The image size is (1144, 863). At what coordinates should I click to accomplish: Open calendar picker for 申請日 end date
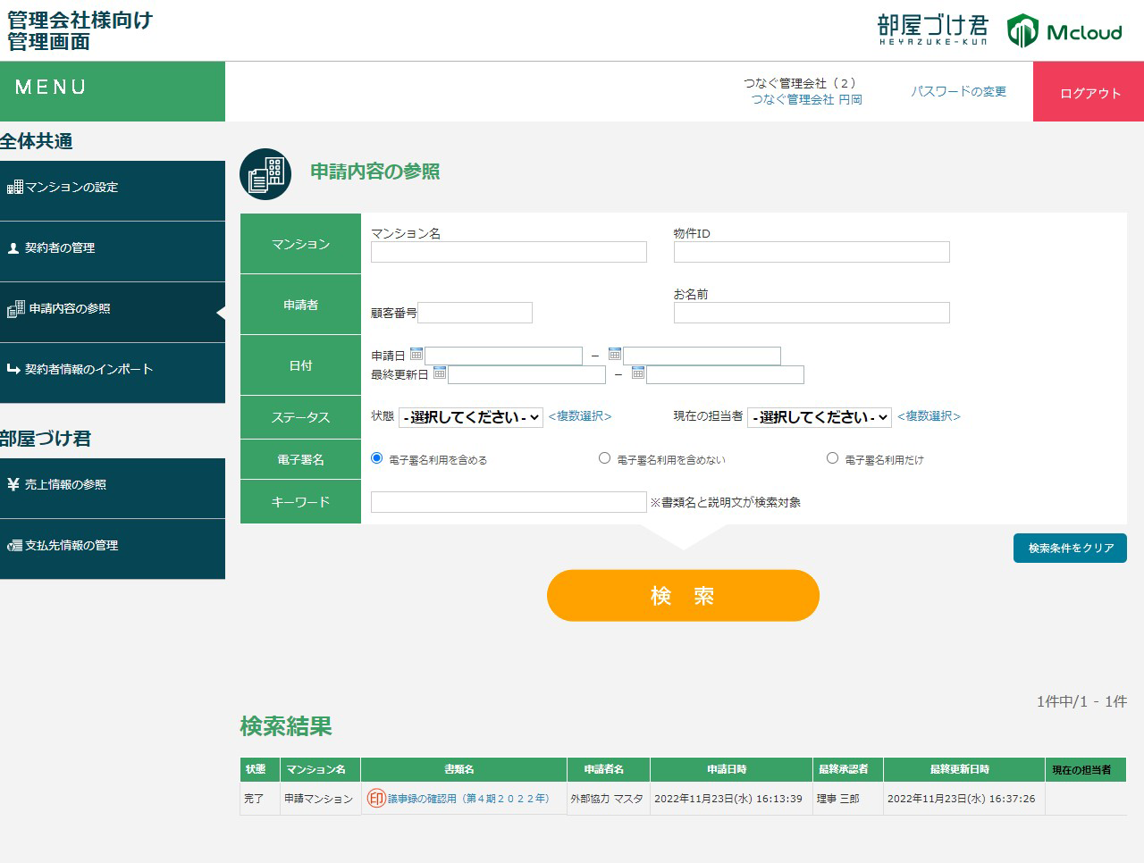pyautogui.click(x=615, y=355)
